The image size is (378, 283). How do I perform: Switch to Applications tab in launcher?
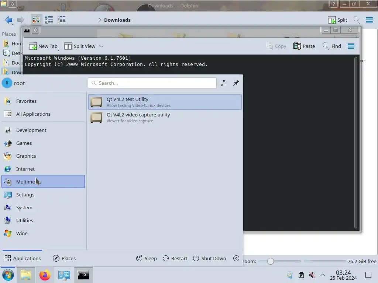[23, 258]
